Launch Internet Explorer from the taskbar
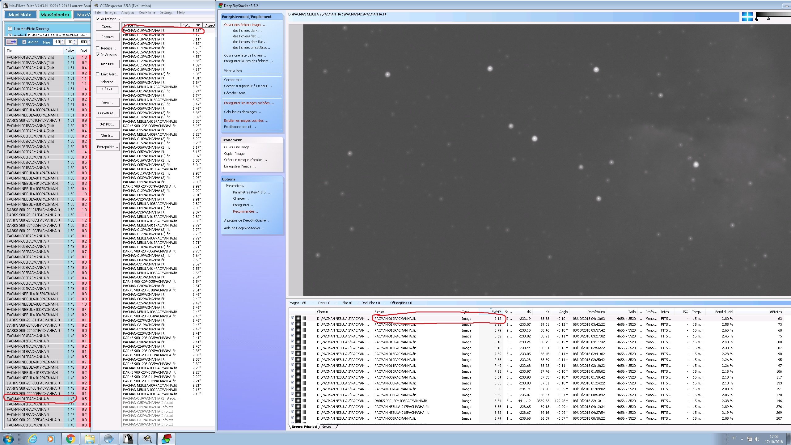 [x=32, y=439]
